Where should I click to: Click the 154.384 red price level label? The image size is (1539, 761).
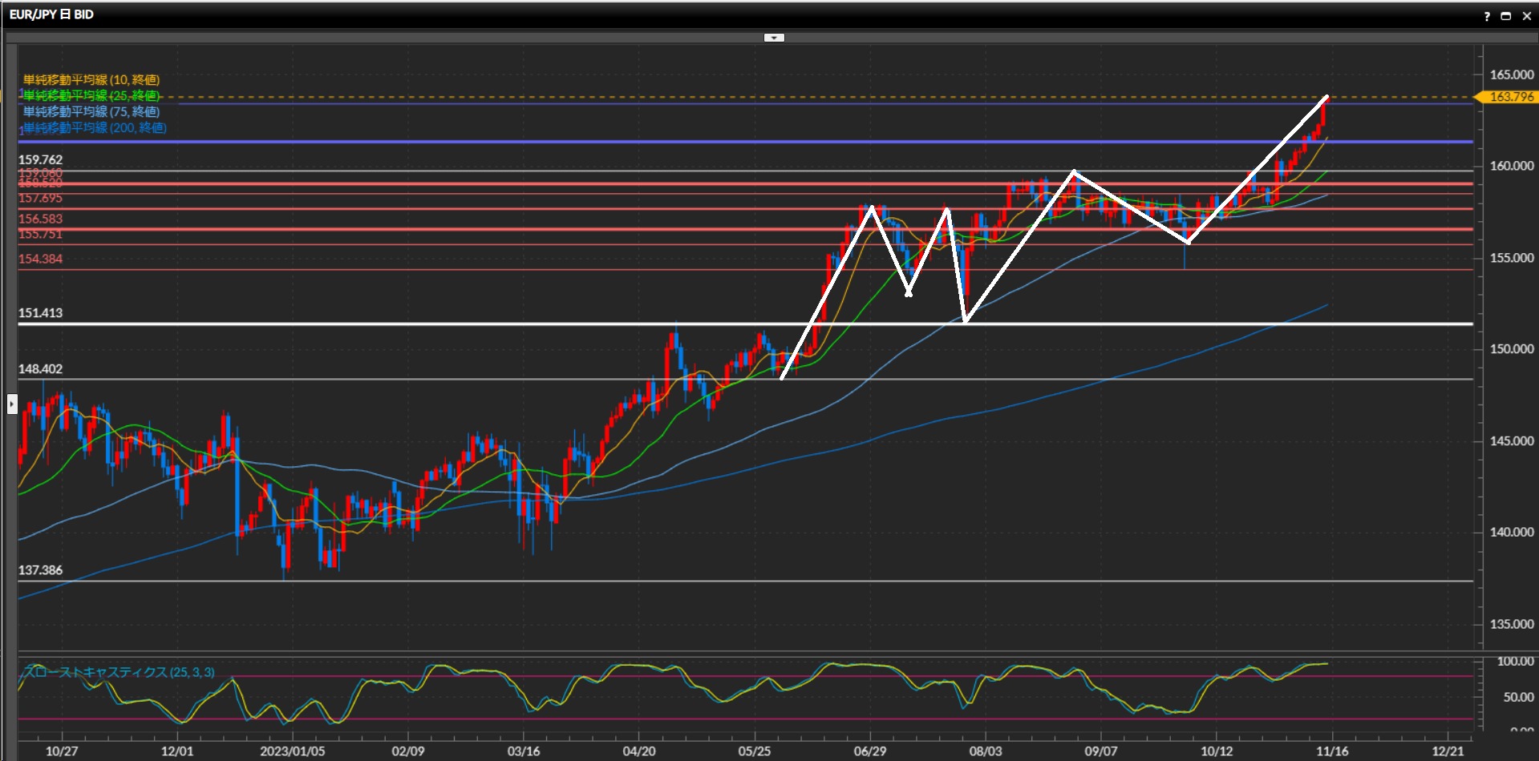tap(41, 259)
